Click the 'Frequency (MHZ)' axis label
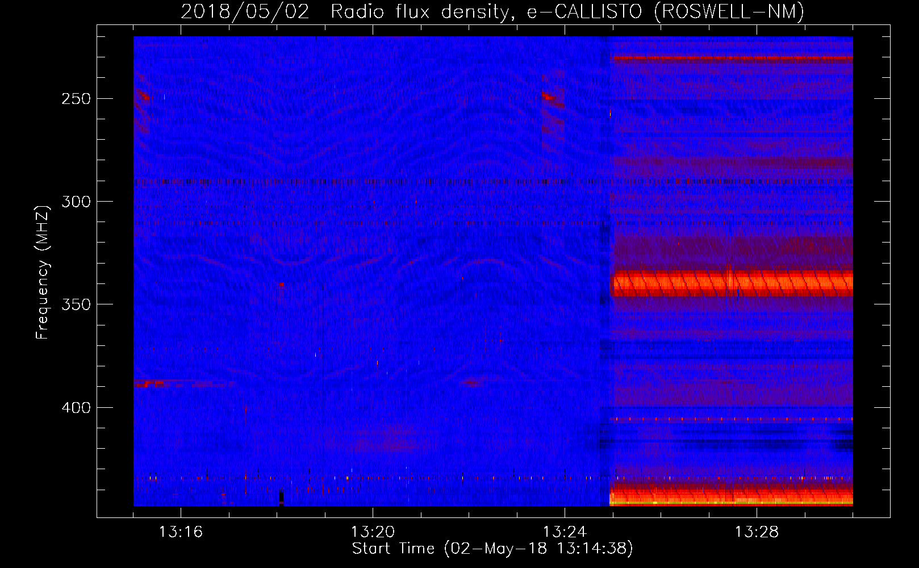This screenshot has width=919, height=568. 43,272
